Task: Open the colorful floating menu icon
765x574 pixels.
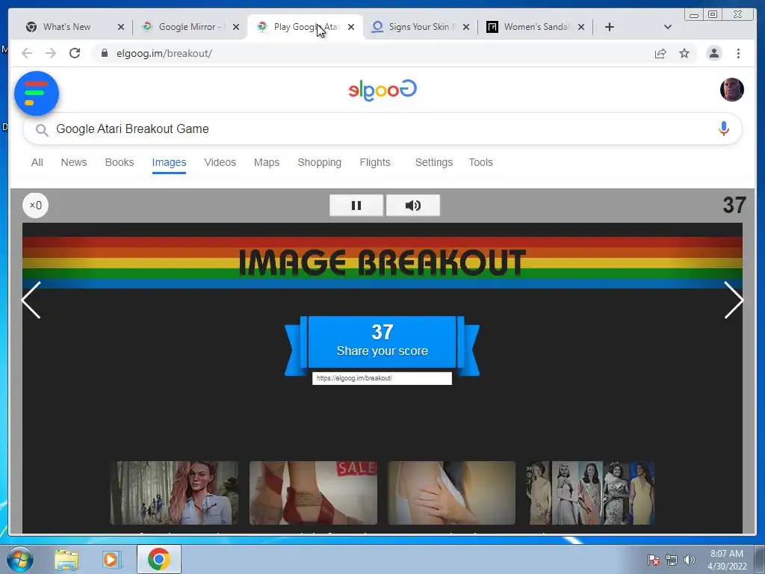Action: (x=37, y=93)
